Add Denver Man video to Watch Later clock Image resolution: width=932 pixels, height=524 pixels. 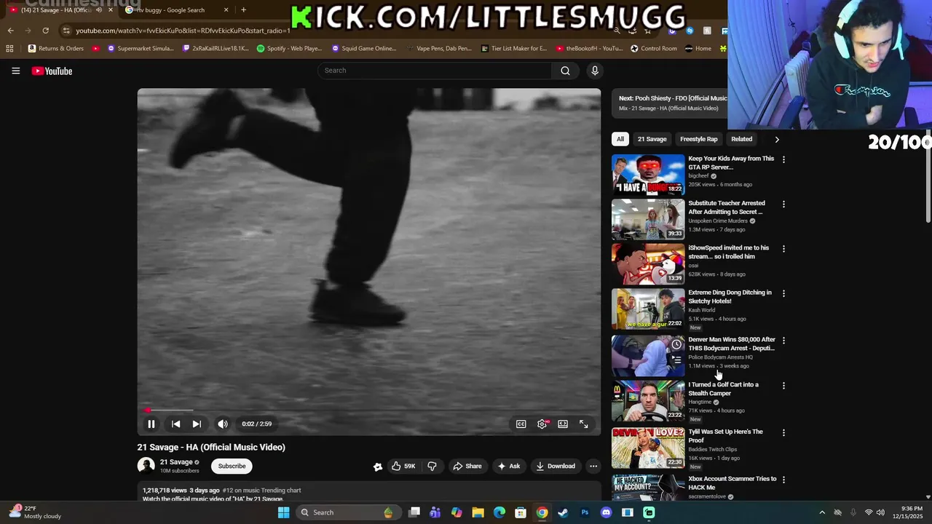pyautogui.click(x=676, y=344)
